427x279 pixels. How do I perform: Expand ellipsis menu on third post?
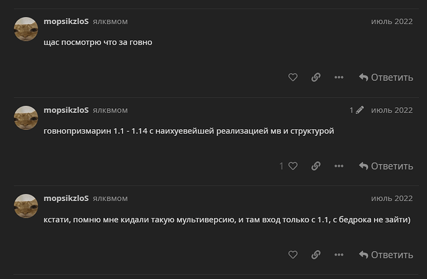click(339, 254)
